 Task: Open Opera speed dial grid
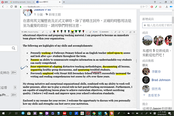coord(16,7)
